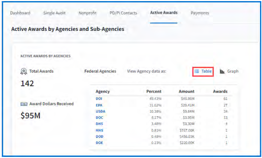This screenshot has height=158, width=262.
Task: Open the Single Audit tab
Action: click(54, 13)
